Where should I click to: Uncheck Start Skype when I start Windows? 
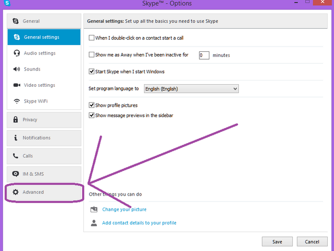click(92, 72)
